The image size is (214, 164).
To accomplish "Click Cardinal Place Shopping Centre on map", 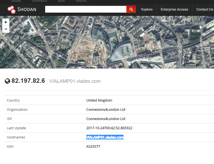I will [x=126, y=52].
